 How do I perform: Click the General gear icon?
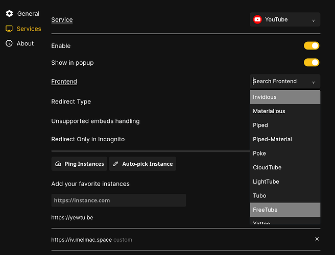pos(9,13)
